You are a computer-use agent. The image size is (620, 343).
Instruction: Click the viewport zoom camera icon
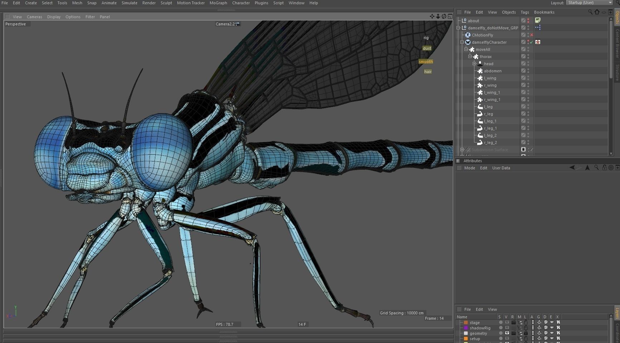[438, 16]
